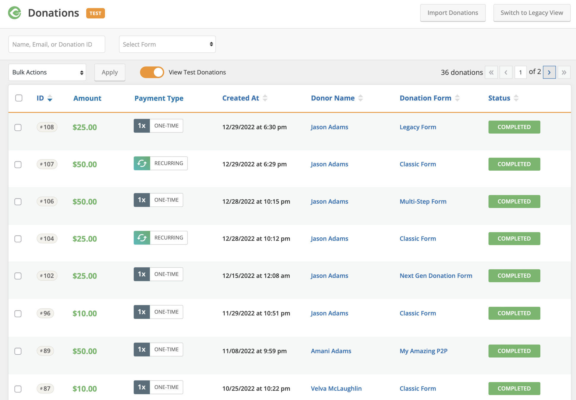The image size is (576, 400).
Task: Open the Amani Adams donor link
Action: click(x=331, y=351)
